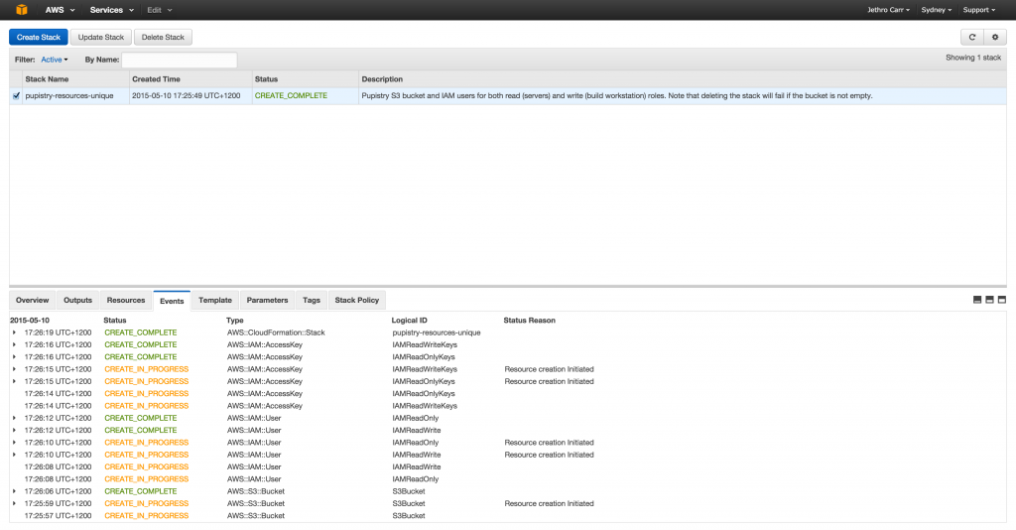Click the Create Stack button
This screenshot has width=1016, height=530.
tap(39, 37)
